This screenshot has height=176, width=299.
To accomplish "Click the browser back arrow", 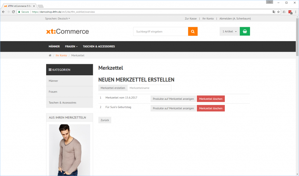I will 3,12.
